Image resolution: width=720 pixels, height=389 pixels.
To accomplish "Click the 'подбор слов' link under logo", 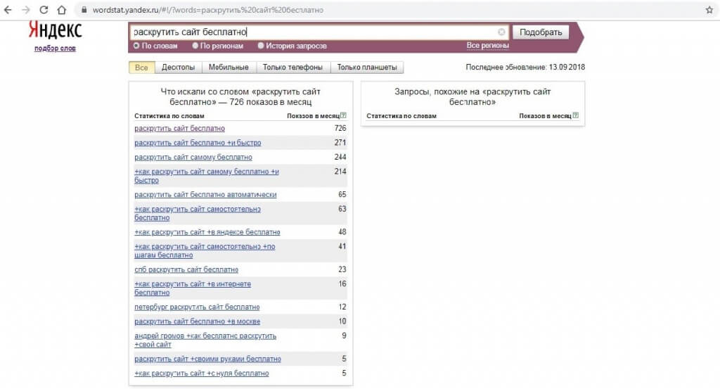I will pos(55,49).
